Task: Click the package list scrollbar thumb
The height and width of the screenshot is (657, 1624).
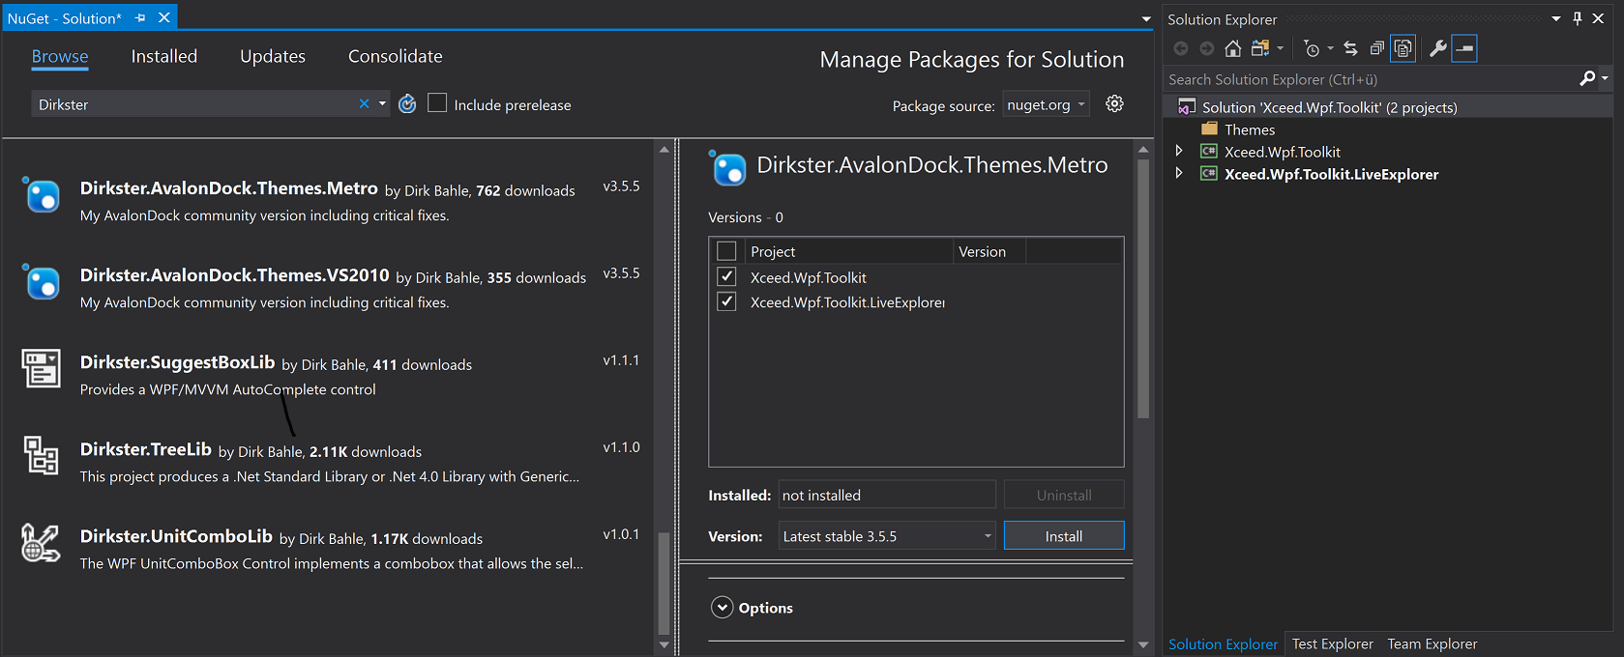Action: pos(664,583)
